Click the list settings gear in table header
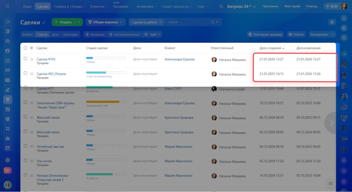 32,48
